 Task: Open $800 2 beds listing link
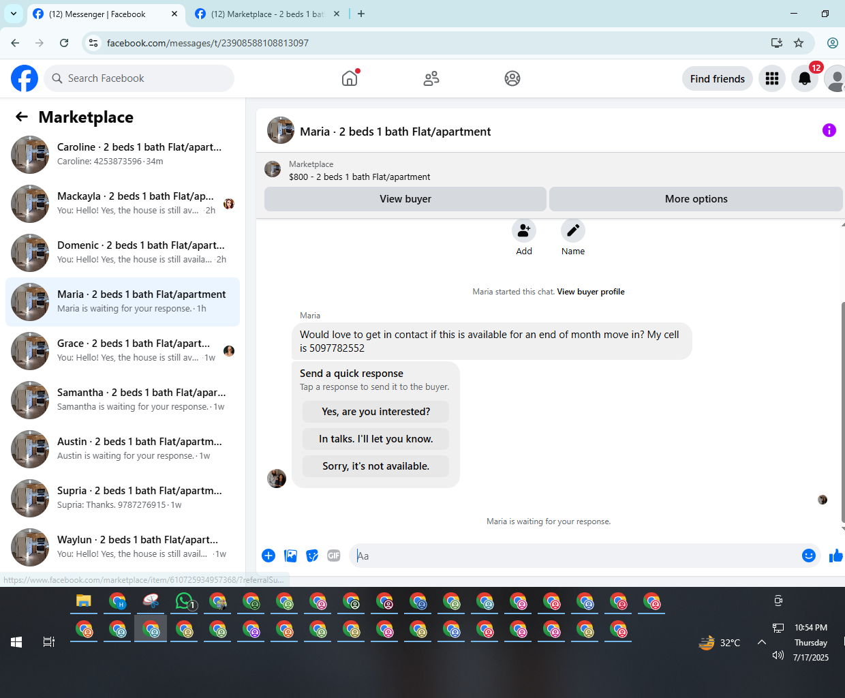359,177
